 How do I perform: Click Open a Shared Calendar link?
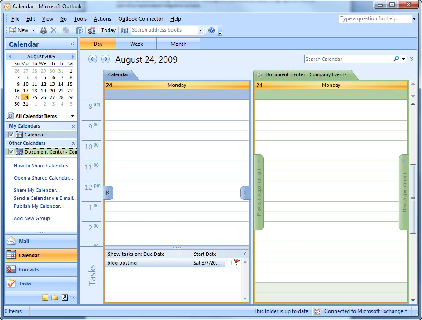(44, 178)
